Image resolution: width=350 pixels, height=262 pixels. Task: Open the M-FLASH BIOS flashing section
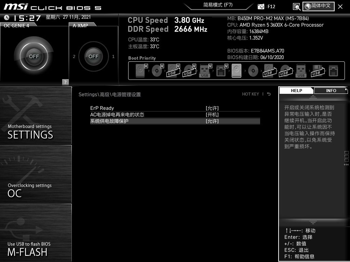click(x=36, y=233)
